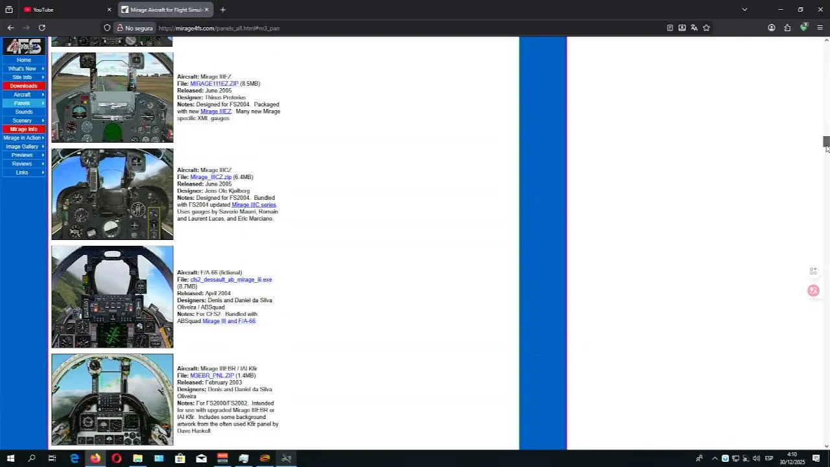Screen dimensions: 830x467
Task: Click the scrollbar down arrow
Action: pyautogui.click(x=826, y=446)
